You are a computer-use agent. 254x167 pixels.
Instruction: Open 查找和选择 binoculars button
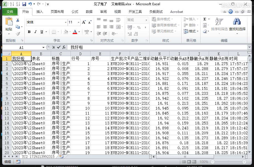(x=237, y=26)
